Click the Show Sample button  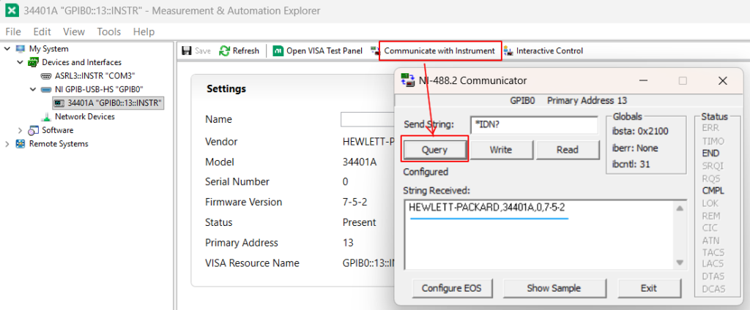(x=554, y=288)
